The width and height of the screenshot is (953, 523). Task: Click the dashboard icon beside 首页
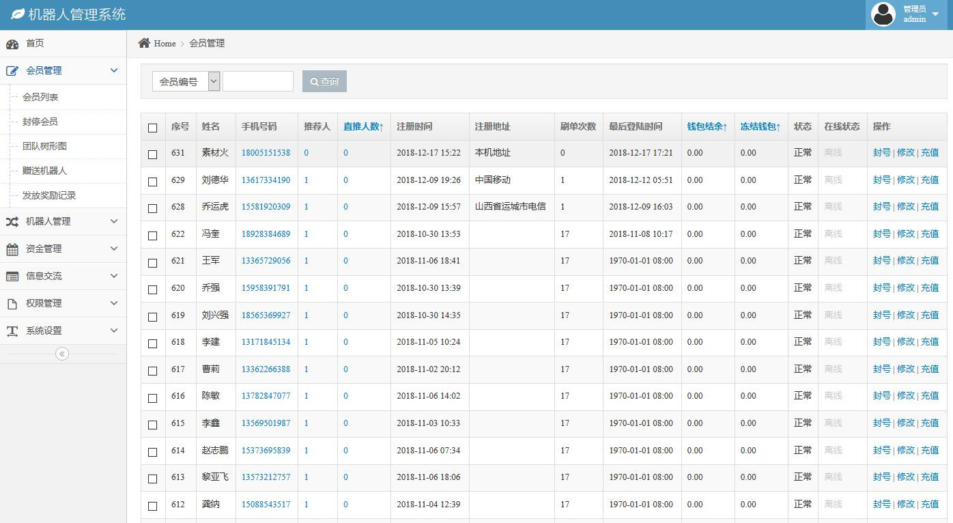[x=12, y=44]
